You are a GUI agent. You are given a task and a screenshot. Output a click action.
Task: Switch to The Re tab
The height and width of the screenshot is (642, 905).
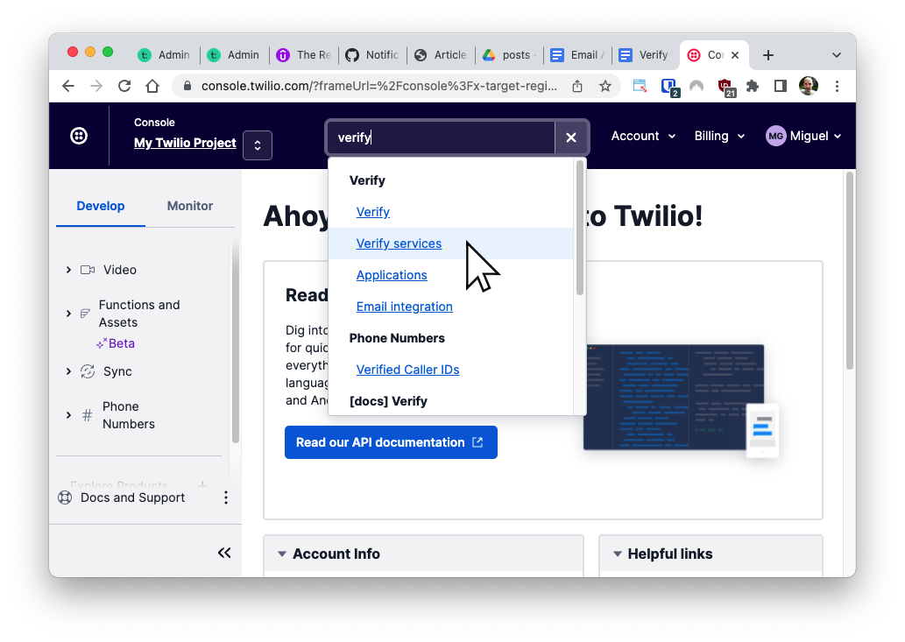pos(304,55)
